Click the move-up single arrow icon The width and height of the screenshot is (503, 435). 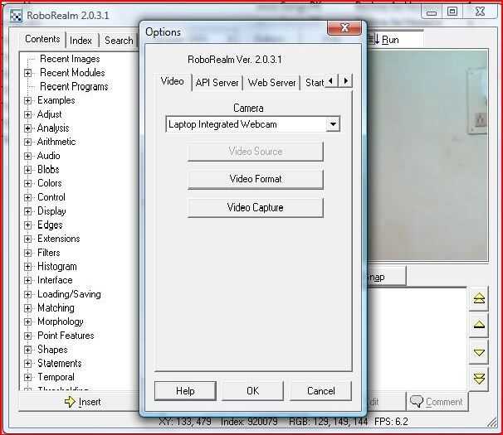click(479, 325)
